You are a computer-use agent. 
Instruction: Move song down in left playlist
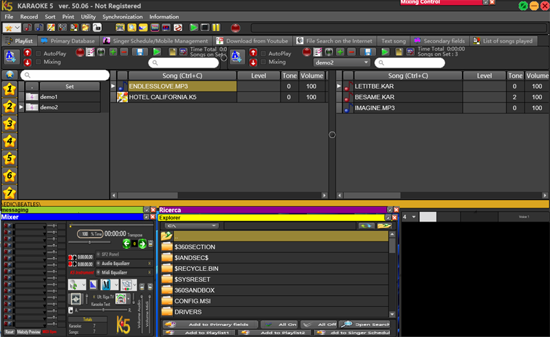27,63
